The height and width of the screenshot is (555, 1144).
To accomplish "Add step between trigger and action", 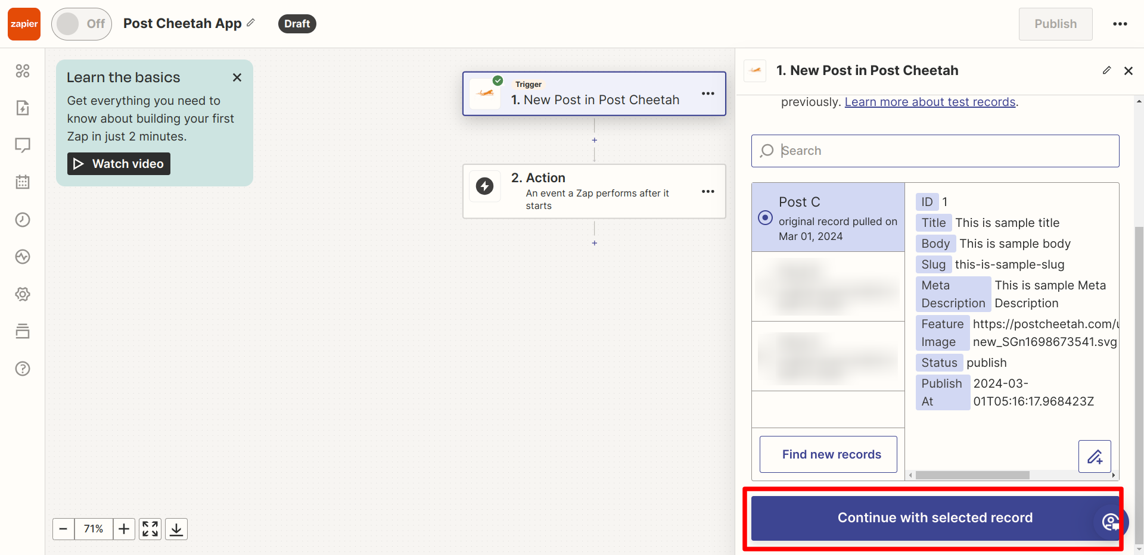I will (594, 140).
